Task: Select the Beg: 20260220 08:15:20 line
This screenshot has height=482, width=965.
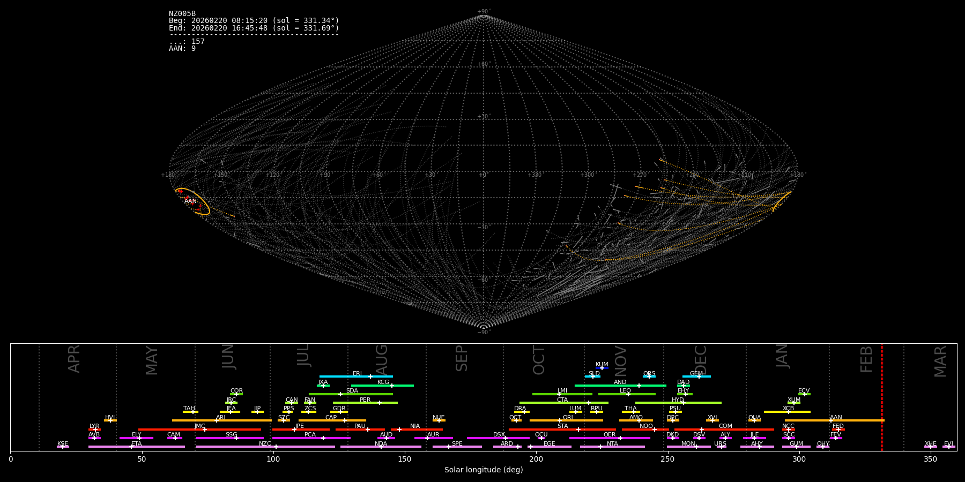Action: click(x=254, y=21)
